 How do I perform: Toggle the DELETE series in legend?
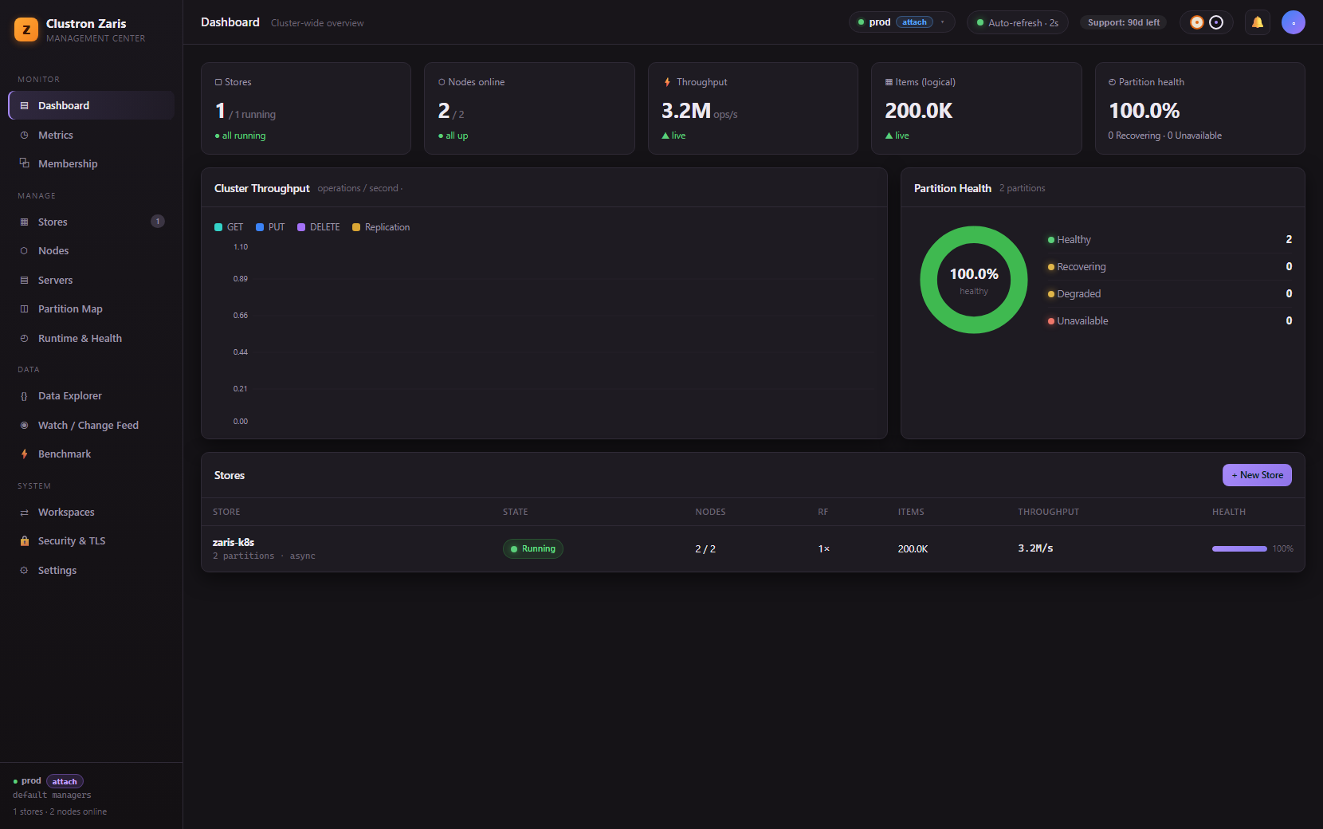pos(319,227)
